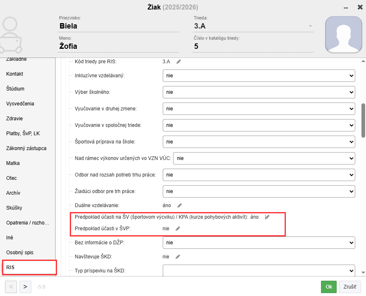Select the Zdravie tab in sidebar
This screenshot has height=296, width=366.
tap(14, 119)
